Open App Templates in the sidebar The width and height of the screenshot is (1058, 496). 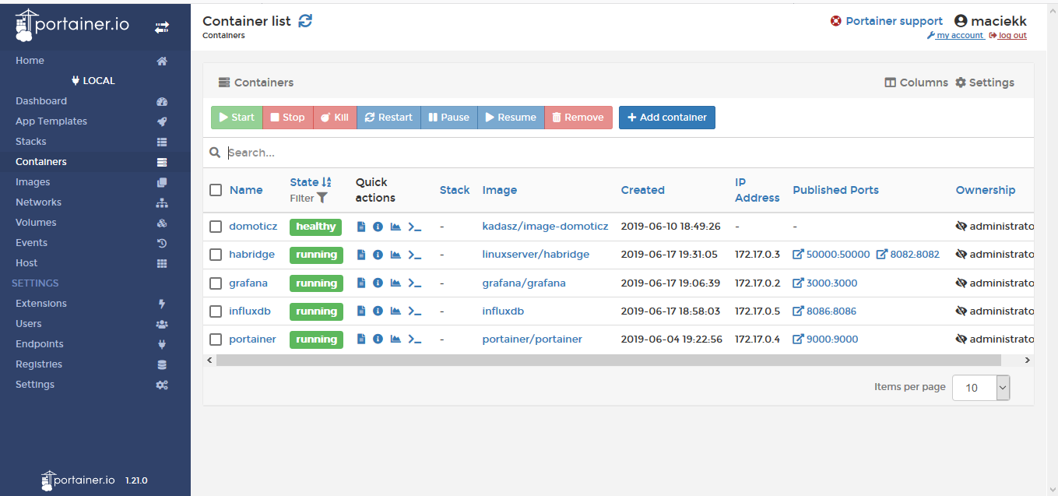pos(95,121)
